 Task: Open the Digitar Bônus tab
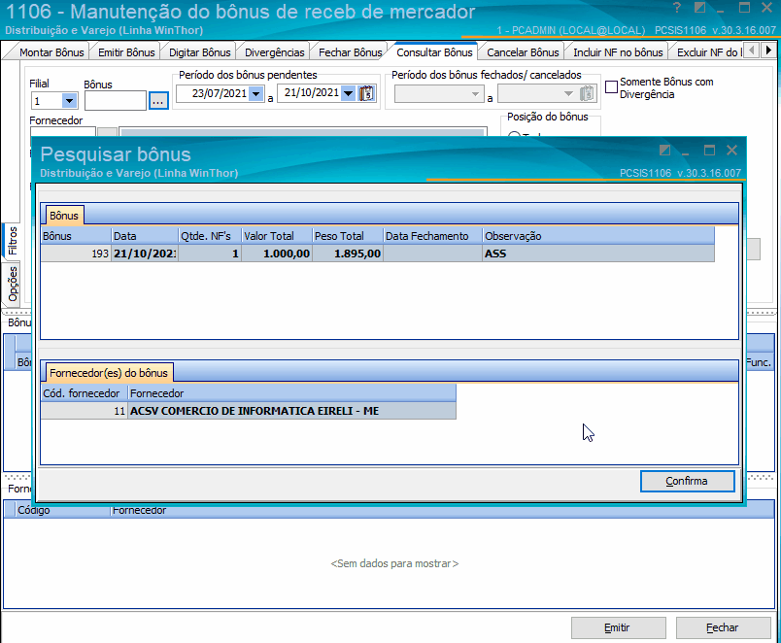[x=200, y=52]
